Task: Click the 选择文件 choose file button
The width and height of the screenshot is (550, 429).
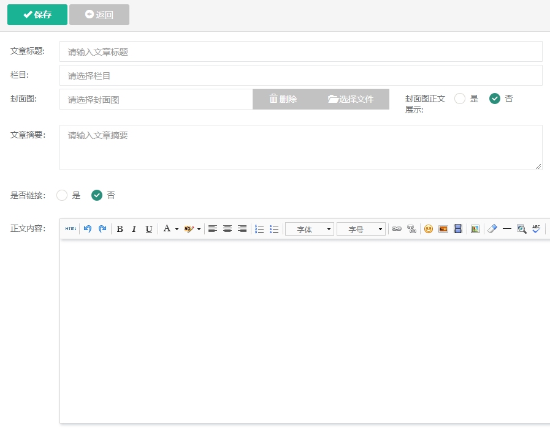Action: [x=351, y=99]
